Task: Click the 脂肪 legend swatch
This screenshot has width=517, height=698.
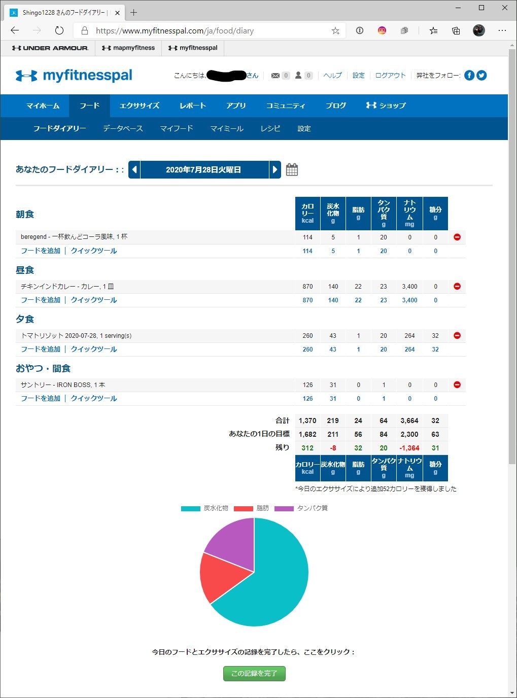Action: coord(243,508)
